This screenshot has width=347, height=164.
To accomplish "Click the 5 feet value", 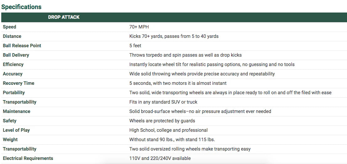I will click(135, 46).
